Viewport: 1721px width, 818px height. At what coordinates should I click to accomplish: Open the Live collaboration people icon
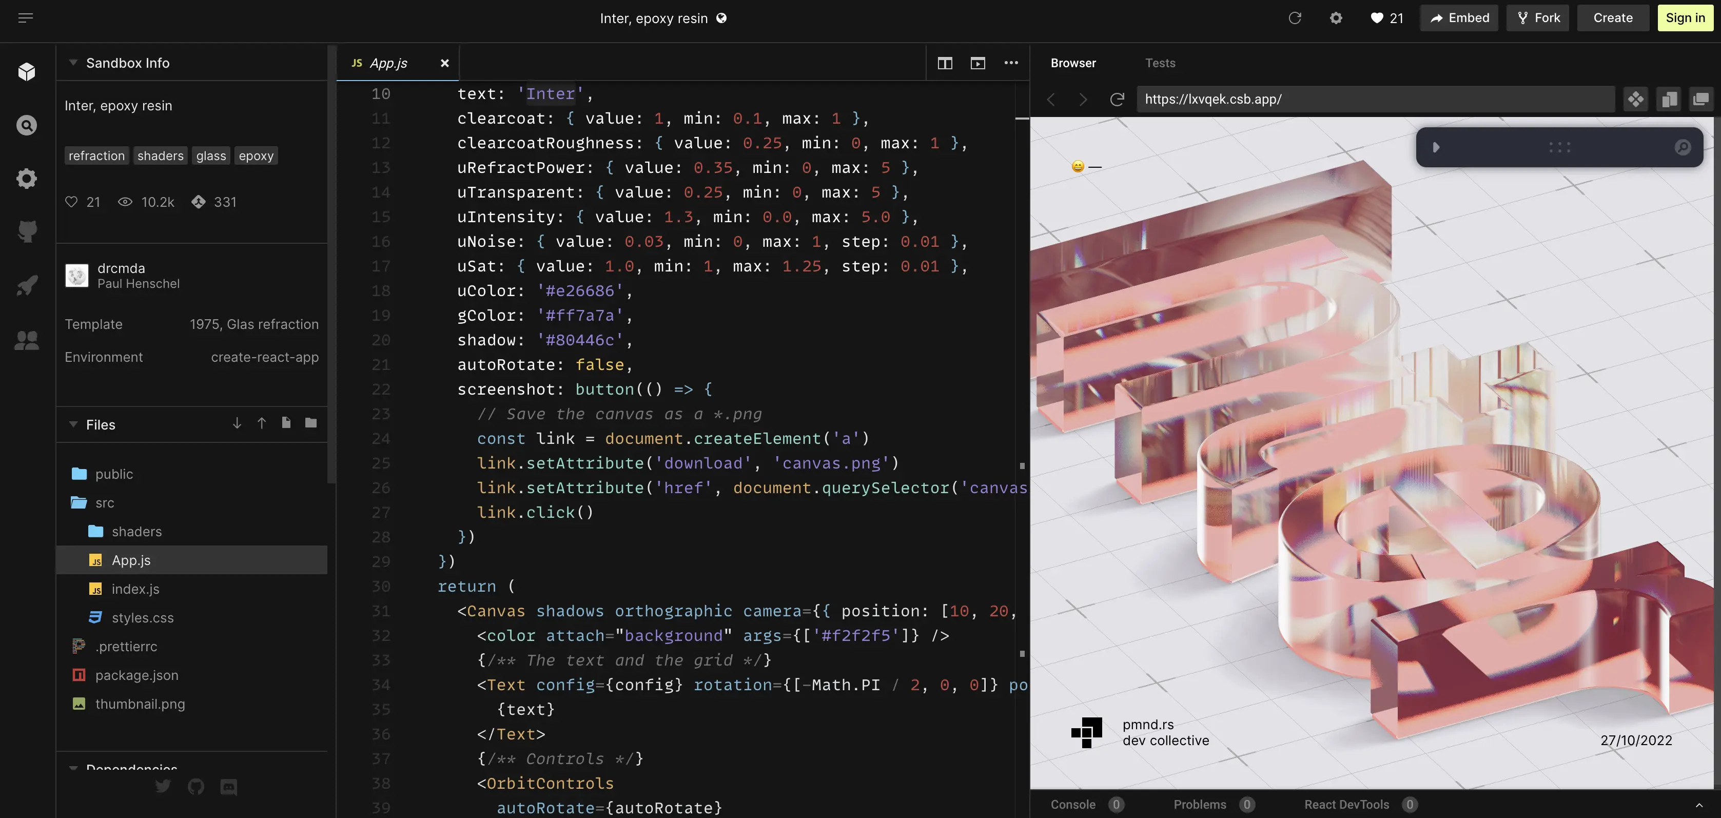pos(27,340)
